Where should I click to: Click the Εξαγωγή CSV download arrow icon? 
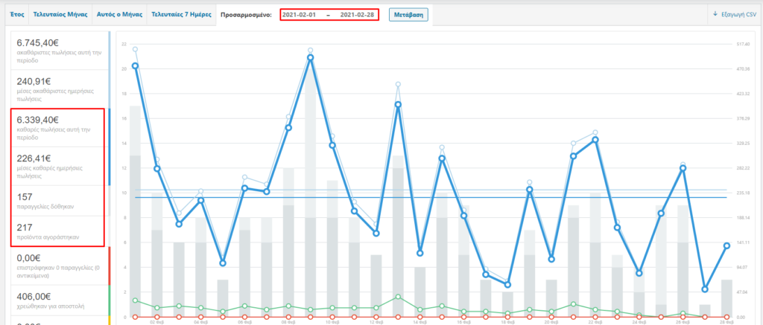coord(715,14)
